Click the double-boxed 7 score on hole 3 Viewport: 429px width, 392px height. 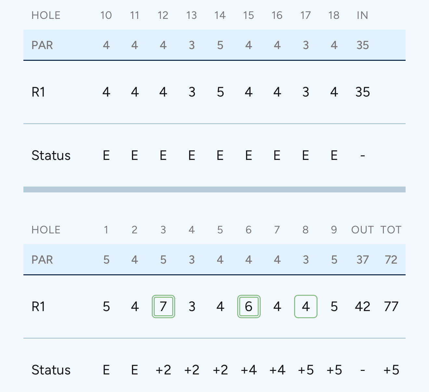pyautogui.click(x=163, y=307)
